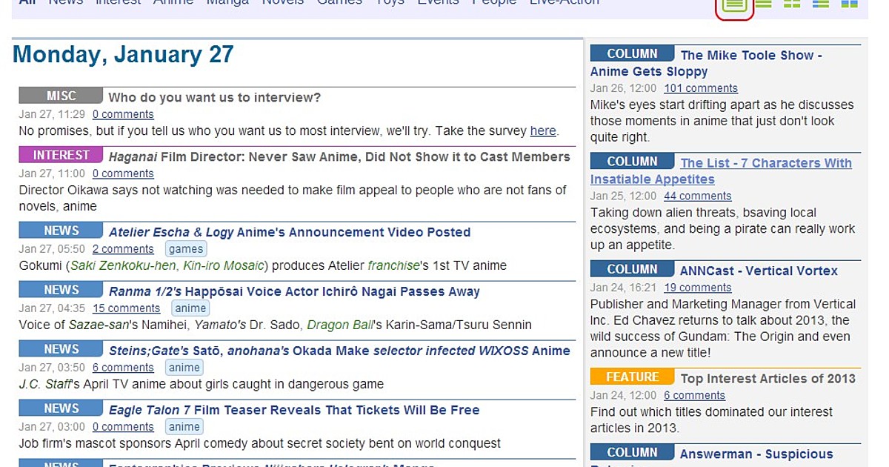Click the 'anime' tag on the WIXOSS article

[x=184, y=368]
